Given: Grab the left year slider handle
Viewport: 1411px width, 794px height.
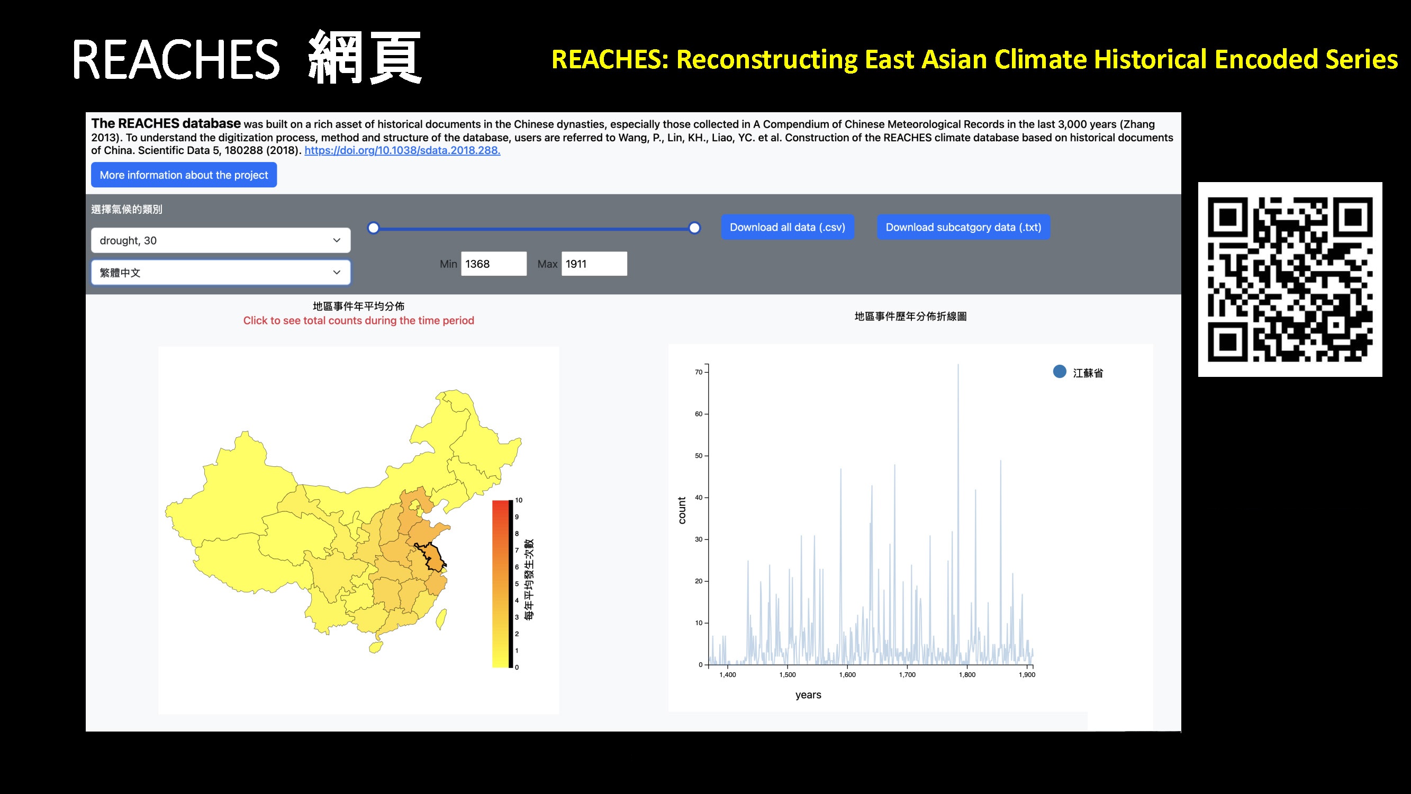Looking at the screenshot, I should pos(373,228).
